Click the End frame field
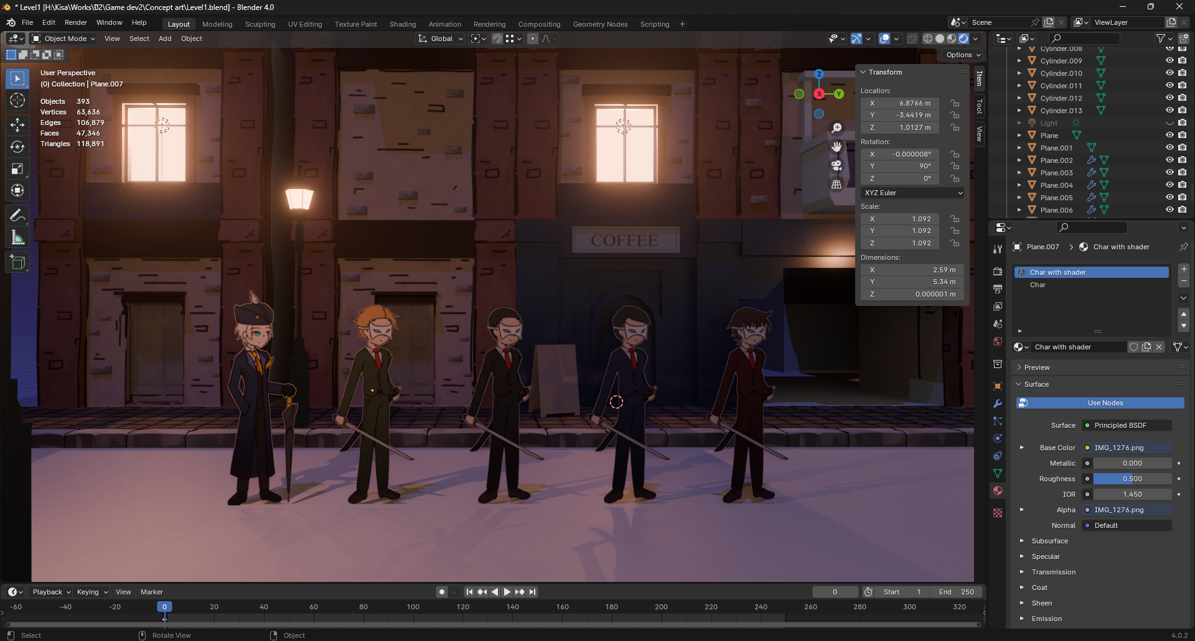Viewport: 1195px width, 641px height. pyautogui.click(x=957, y=592)
